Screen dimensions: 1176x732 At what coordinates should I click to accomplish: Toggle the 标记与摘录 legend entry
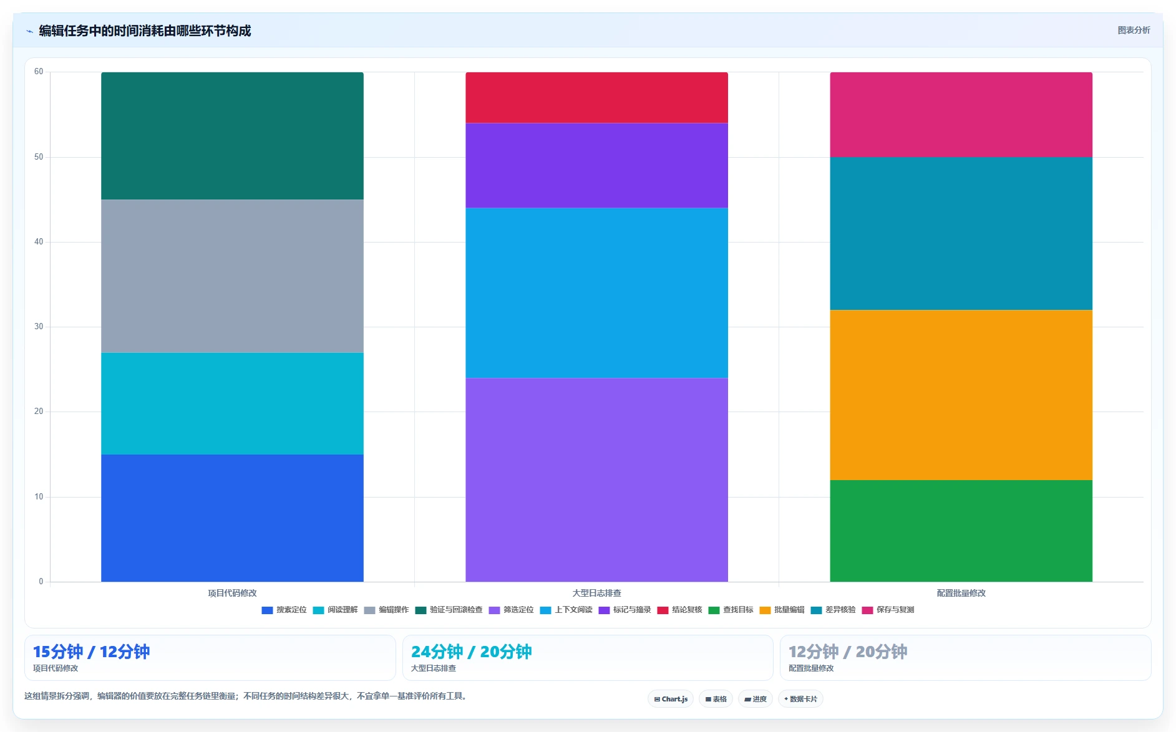(624, 610)
